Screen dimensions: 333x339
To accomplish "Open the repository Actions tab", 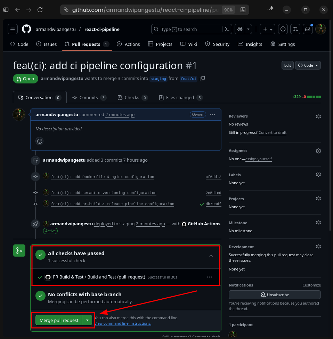I will tap(128, 44).
